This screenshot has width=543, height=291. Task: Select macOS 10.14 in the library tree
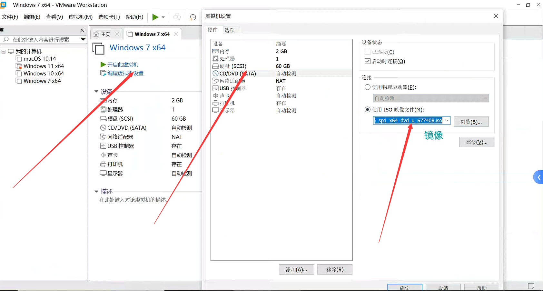(x=40, y=59)
